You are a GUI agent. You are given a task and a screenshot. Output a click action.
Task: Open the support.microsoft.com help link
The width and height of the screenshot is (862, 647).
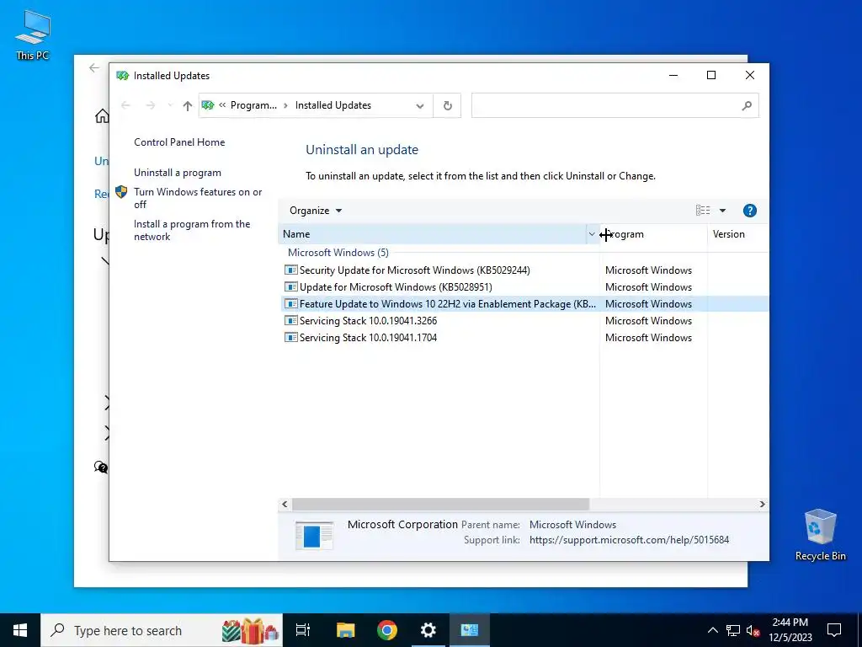point(629,540)
